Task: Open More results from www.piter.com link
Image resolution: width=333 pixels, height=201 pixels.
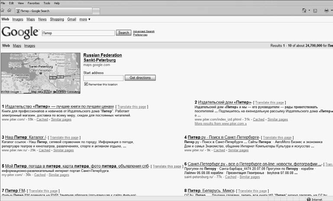Action: coord(221,123)
